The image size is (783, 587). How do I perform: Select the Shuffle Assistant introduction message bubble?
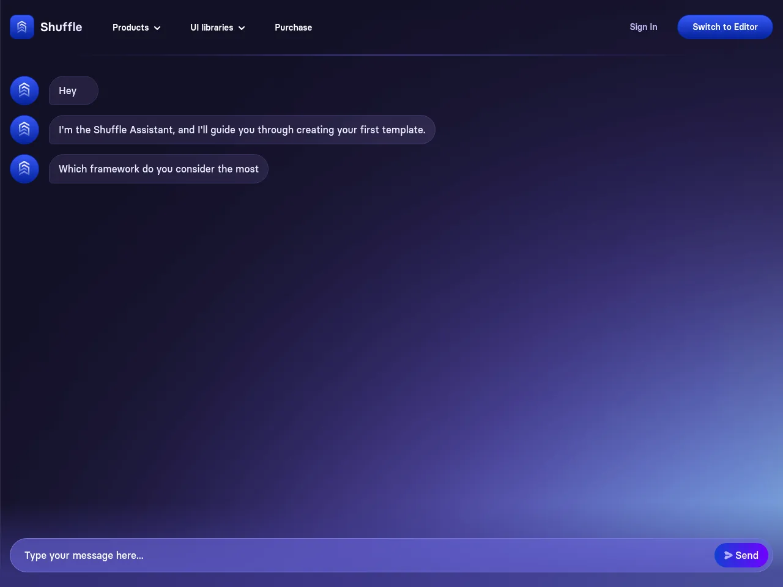(242, 130)
